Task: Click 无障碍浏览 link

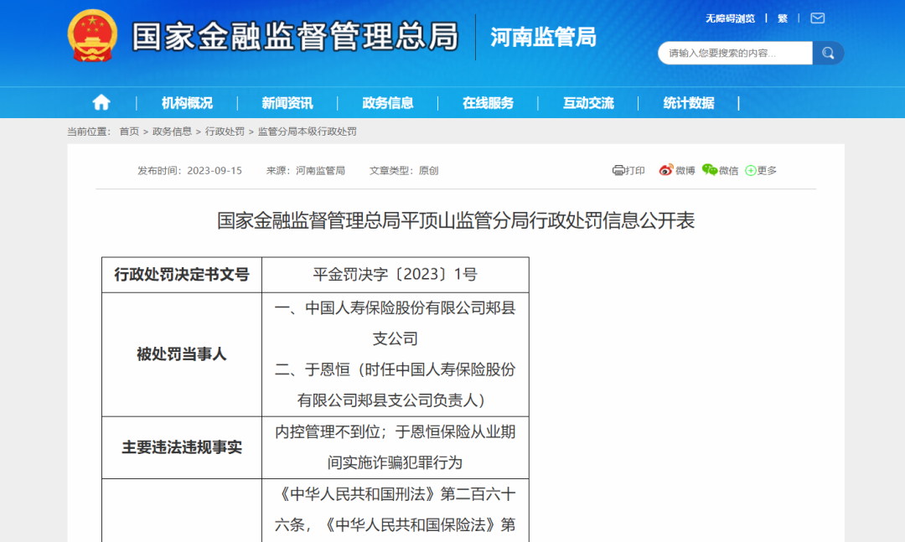Action: 730,18
